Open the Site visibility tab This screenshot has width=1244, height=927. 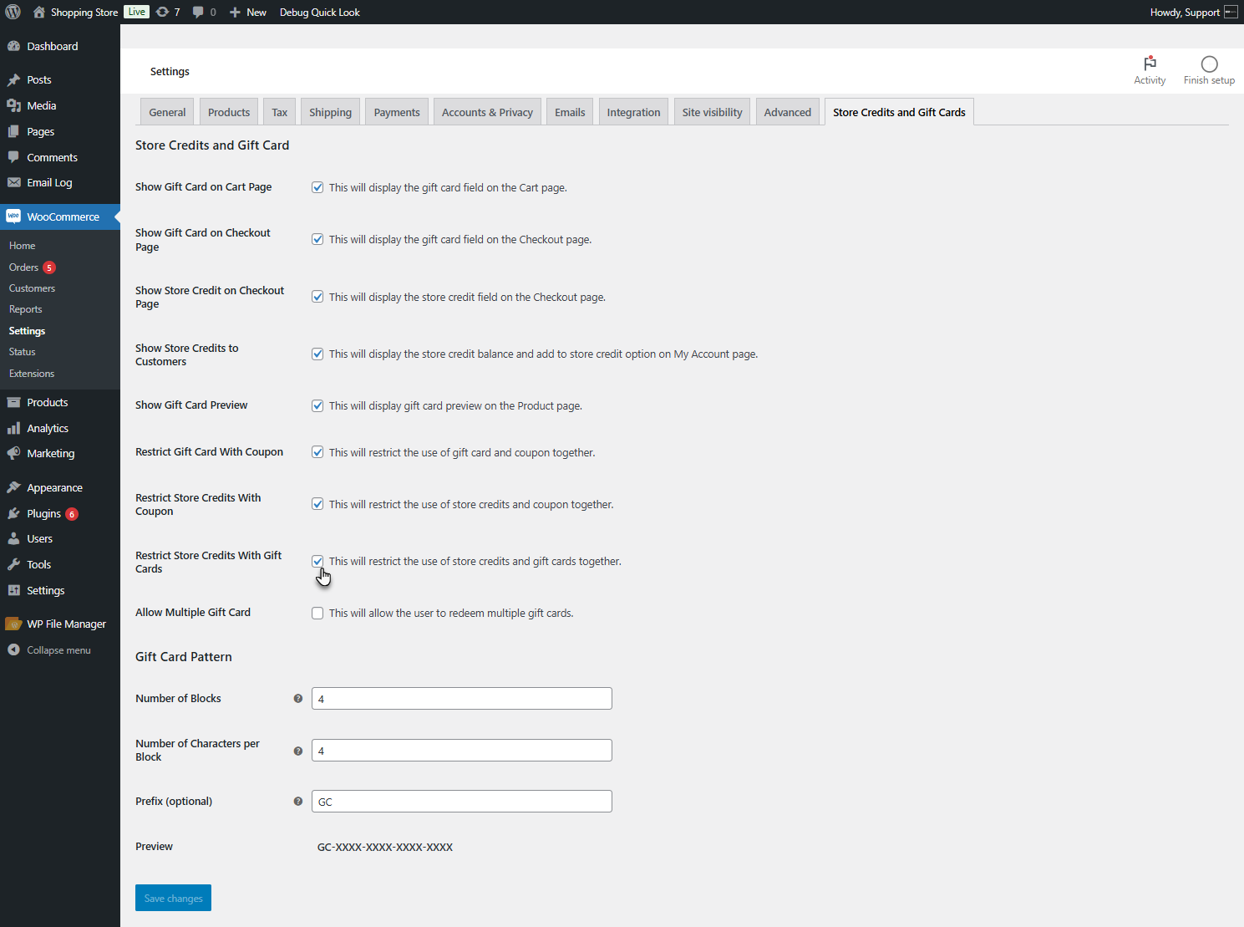click(x=712, y=112)
